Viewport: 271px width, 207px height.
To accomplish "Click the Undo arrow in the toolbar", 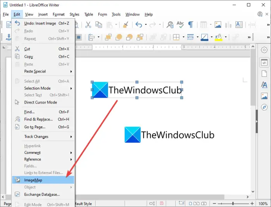I will pyautogui.click(x=139, y=25).
